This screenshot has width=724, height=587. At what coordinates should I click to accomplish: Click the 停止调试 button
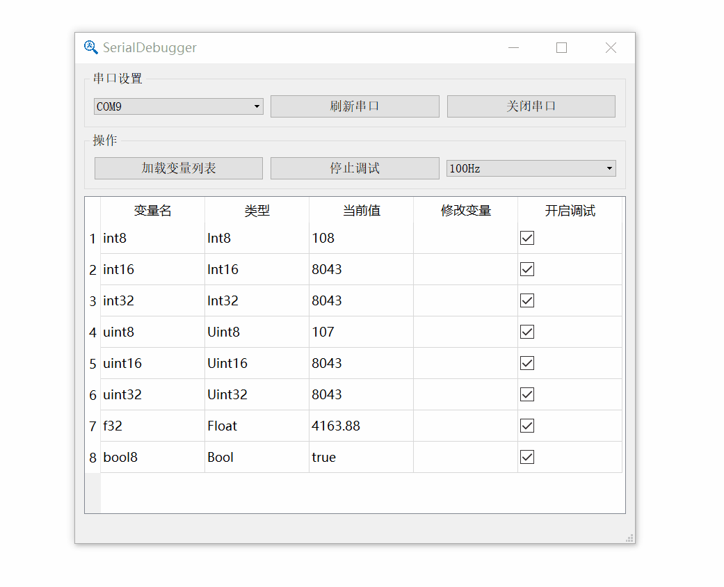[355, 168]
